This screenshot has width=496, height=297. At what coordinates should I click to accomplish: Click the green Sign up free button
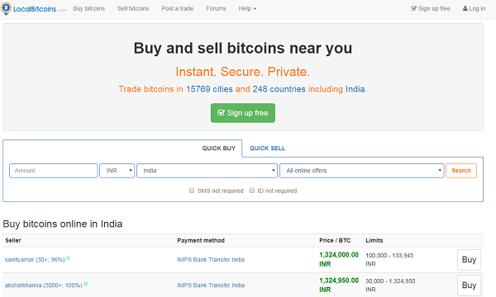pyautogui.click(x=243, y=113)
